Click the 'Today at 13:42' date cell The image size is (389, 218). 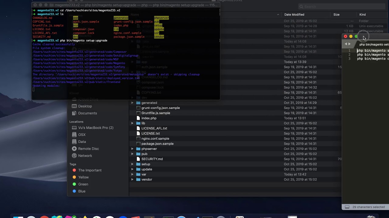[x=295, y=174]
